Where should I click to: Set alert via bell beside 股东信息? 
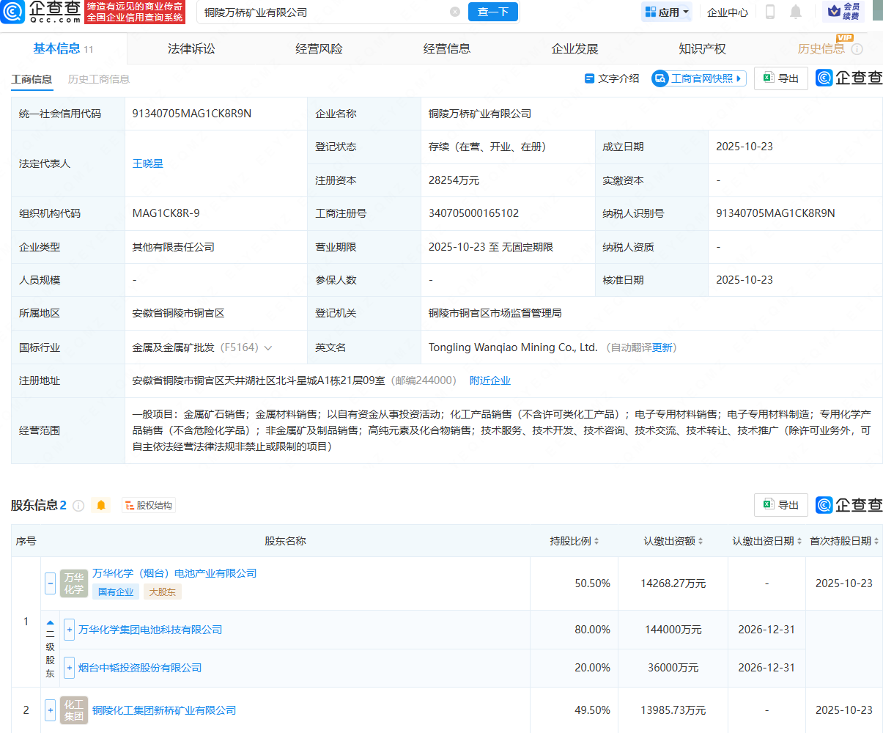pos(100,504)
